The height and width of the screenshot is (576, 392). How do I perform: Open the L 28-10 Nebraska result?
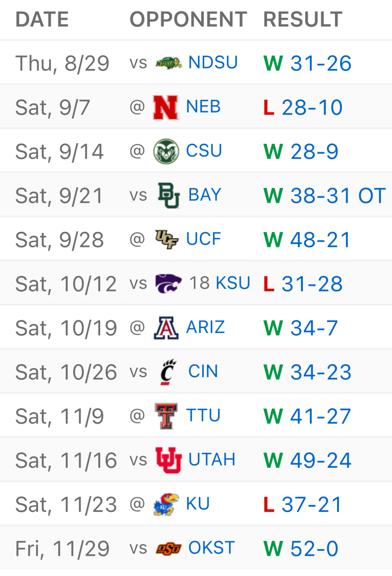pyautogui.click(x=303, y=108)
